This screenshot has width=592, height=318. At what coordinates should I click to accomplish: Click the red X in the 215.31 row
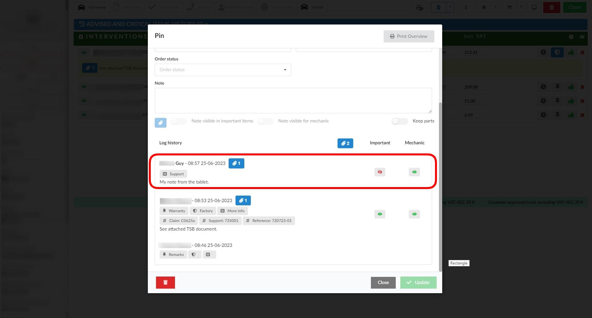[582, 52]
